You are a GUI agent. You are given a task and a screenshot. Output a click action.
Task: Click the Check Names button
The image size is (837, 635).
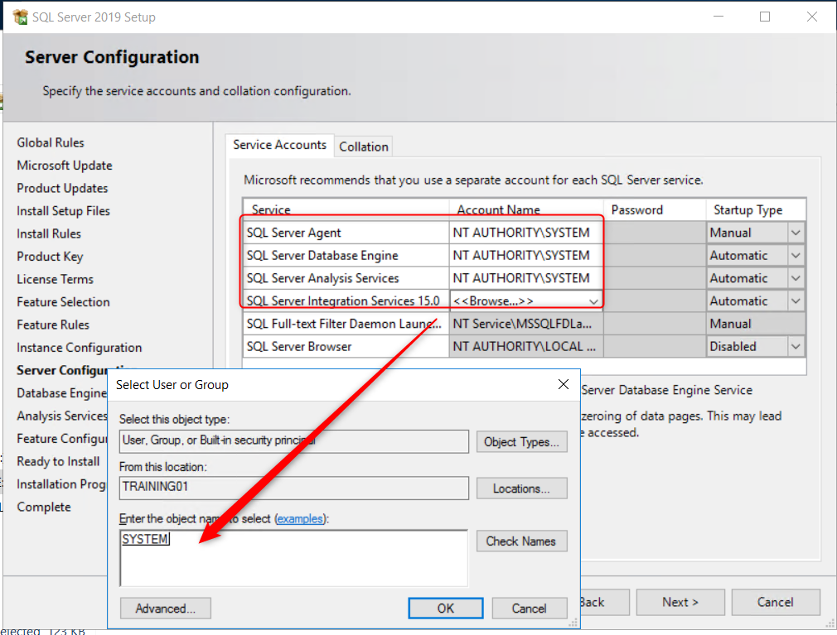[521, 541]
